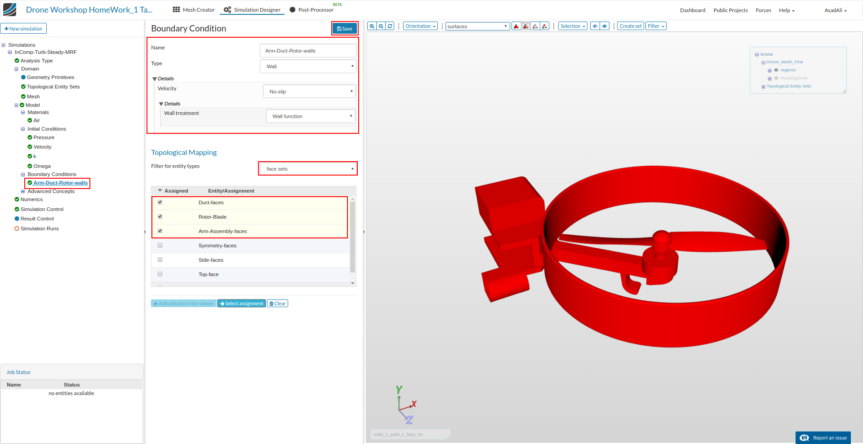Click the show-all eye toolbar button
The height and width of the screenshot is (444, 863).
(605, 26)
